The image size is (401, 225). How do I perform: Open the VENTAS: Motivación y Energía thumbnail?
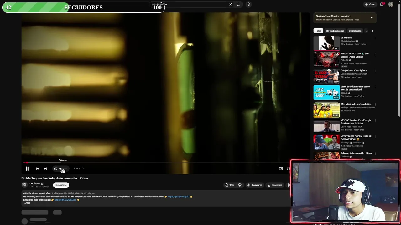point(326,126)
